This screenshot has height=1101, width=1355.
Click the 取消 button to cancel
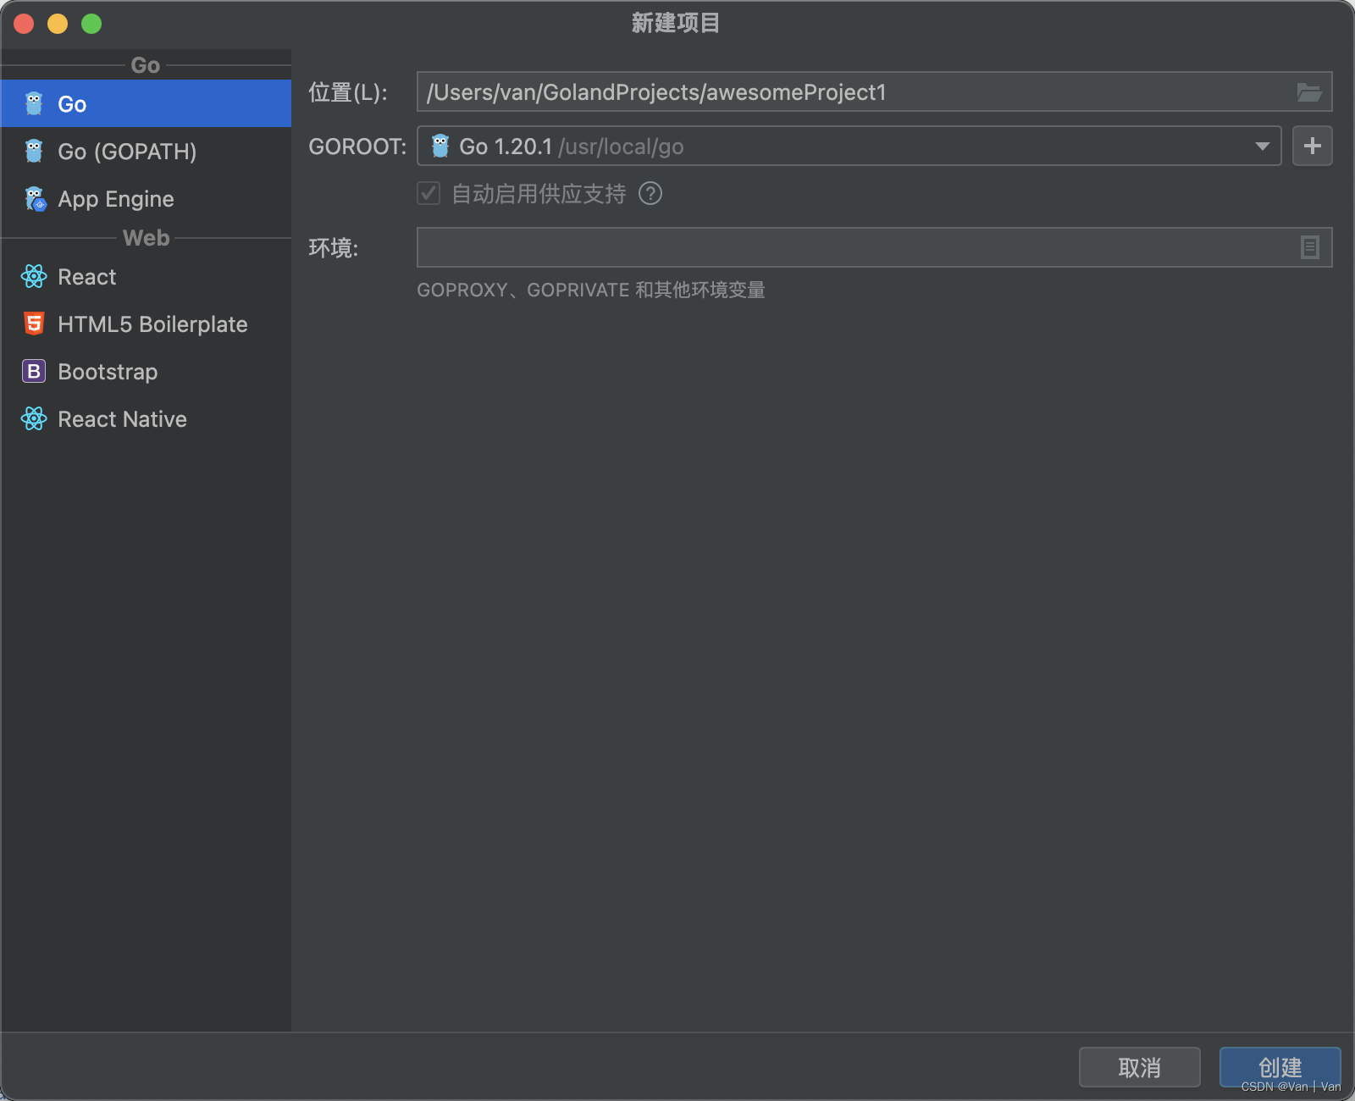pos(1139,1067)
